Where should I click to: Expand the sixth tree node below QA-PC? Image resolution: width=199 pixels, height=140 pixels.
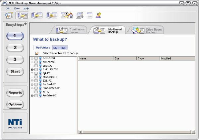pos(32,77)
